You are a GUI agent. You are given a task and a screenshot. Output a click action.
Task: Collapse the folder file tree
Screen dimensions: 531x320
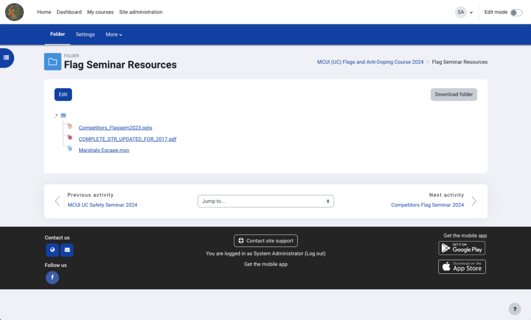(57, 115)
